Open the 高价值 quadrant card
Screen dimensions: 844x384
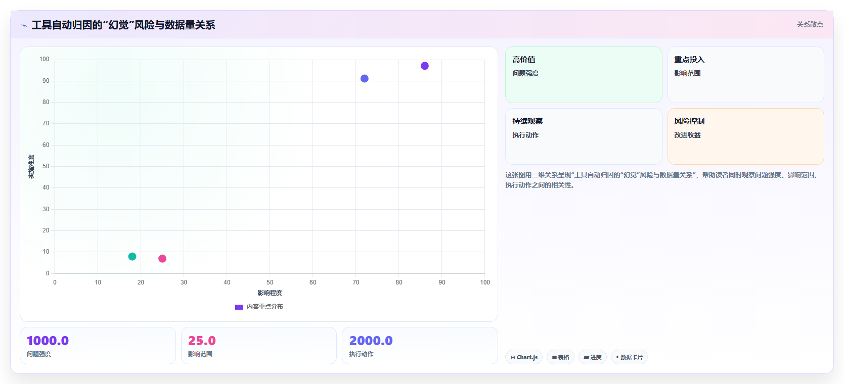point(584,75)
